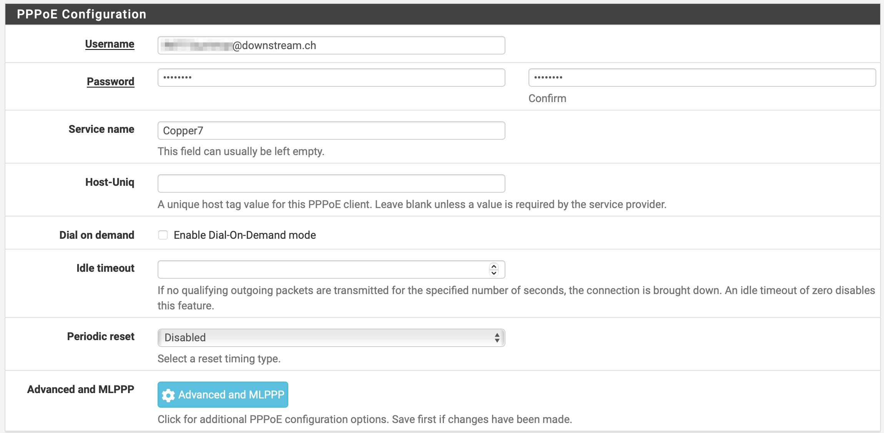Screen dimensions: 884x433
Task: Click the Idle timeout decrement arrow
Action: coord(493,273)
